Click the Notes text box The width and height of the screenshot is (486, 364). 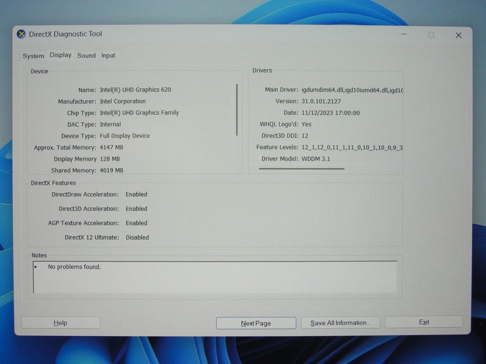pos(215,277)
